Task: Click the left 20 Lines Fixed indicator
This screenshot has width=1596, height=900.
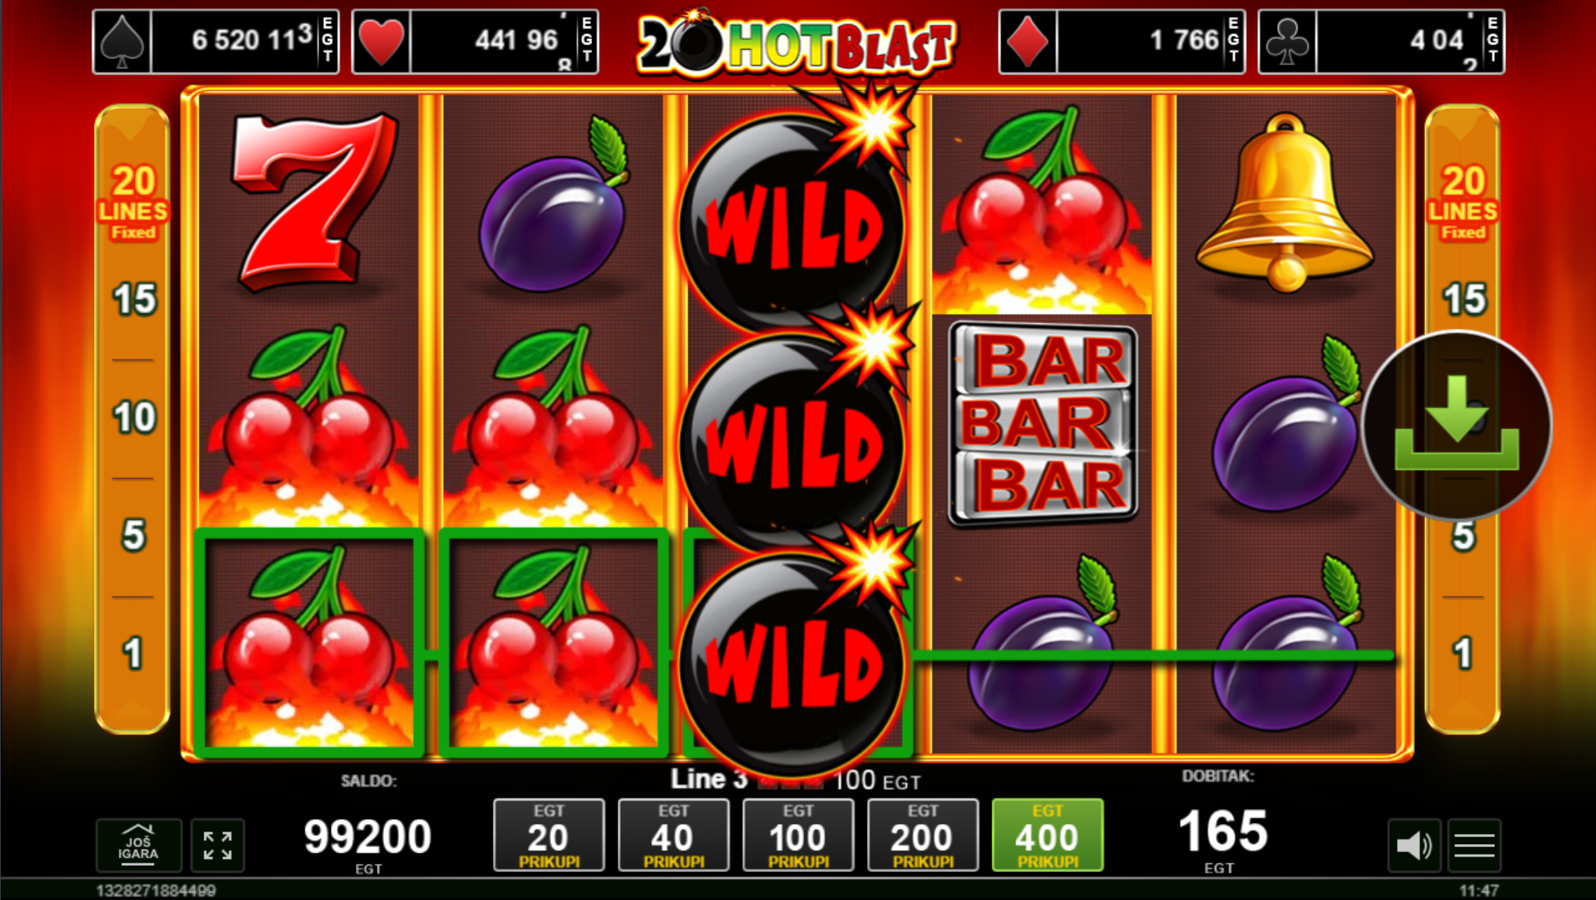Action: [x=133, y=202]
